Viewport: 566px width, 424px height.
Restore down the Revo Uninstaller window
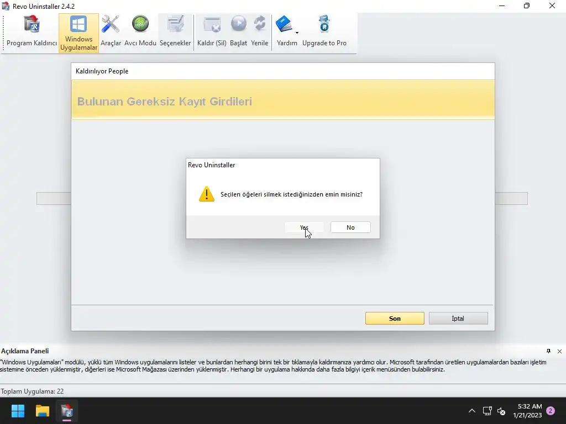[x=527, y=6]
